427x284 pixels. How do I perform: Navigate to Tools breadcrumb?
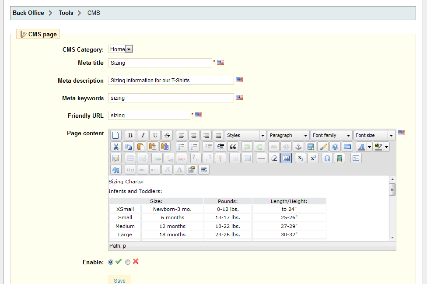[x=66, y=13]
